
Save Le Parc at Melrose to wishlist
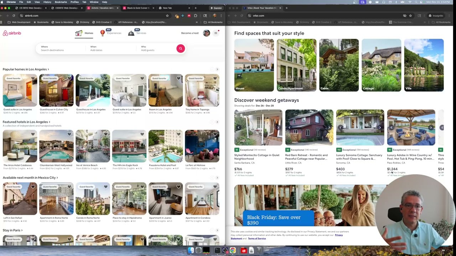(x=215, y=134)
